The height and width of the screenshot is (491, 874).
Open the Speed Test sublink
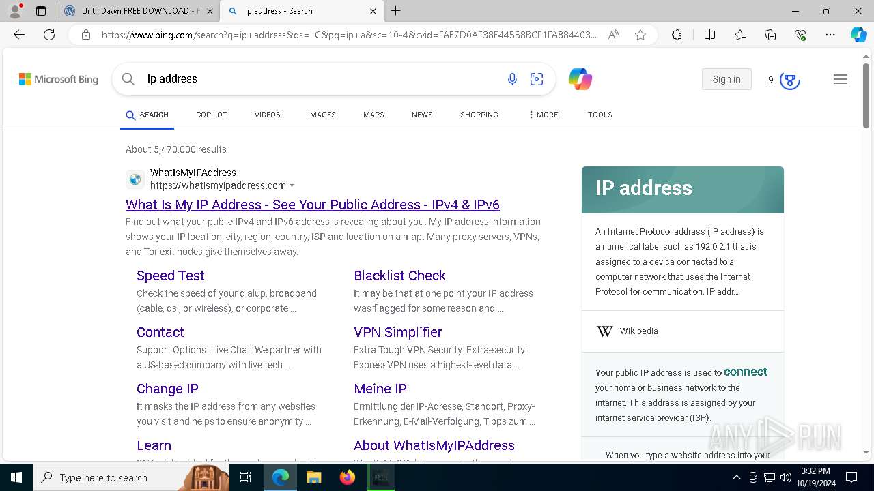(x=170, y=276)
